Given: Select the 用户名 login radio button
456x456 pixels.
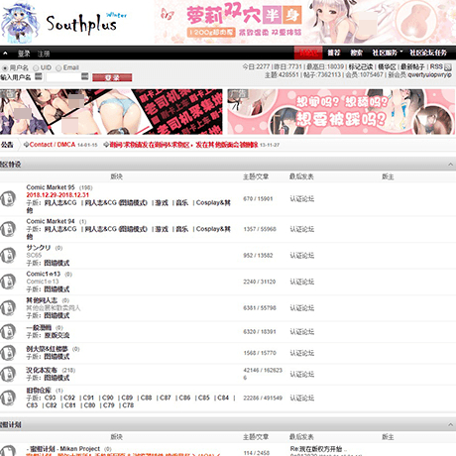Looking at the screenshot, I should (5, 68).
